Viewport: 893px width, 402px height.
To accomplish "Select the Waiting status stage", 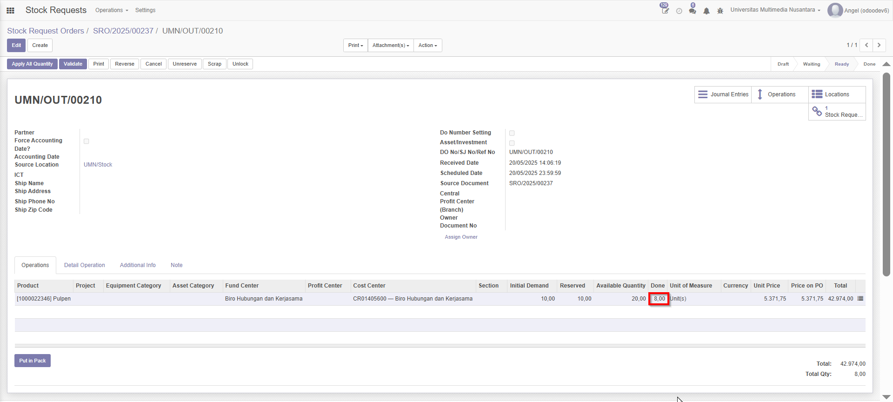I will [812, 64].
